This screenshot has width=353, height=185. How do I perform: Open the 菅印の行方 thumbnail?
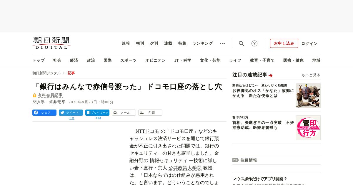[x=308, y=128]
